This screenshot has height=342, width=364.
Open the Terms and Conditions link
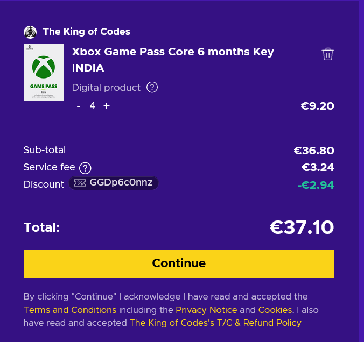(x=70, y=310)
